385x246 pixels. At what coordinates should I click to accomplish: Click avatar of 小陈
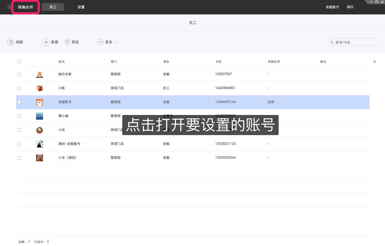pyautogui.click(x=39, y=88)
